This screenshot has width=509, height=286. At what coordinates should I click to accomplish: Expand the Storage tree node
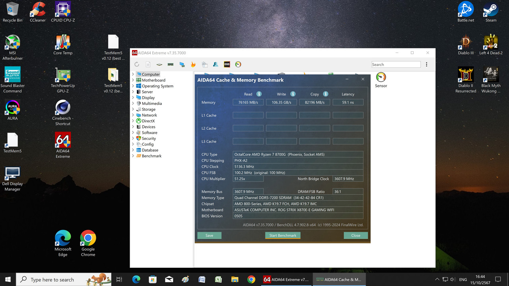tap(133, 109)
